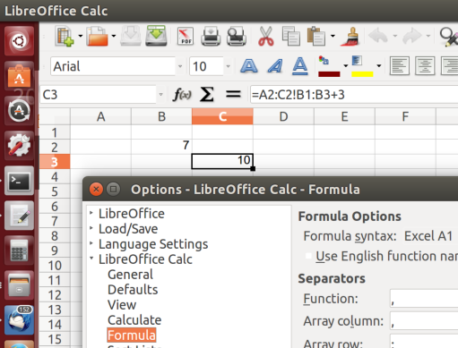This screenshot has height=348, width=458.
Task: Open Thunderbird mail from launcher
Action: pos(19,320)
